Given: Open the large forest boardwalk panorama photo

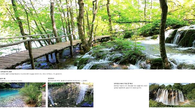Looking at the screenshot, I should [97, 35].
